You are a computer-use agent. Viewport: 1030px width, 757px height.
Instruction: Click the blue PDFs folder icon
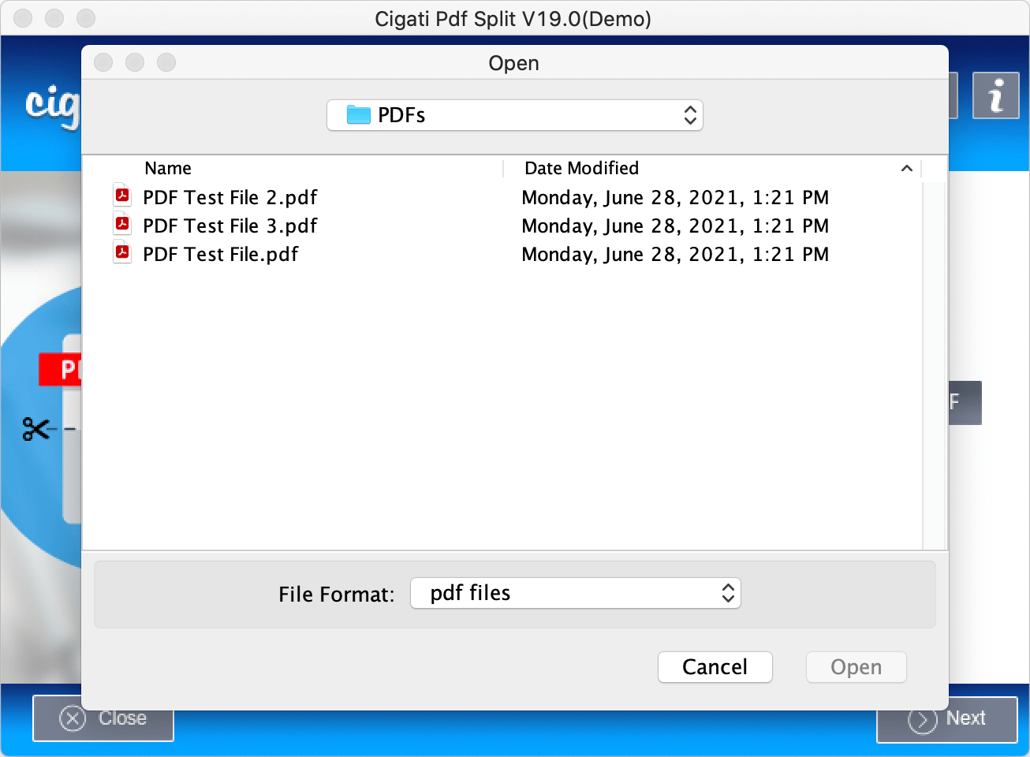coord(359,115)
